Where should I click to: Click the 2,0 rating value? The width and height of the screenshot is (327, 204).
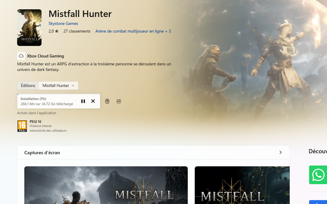(51, 31)
